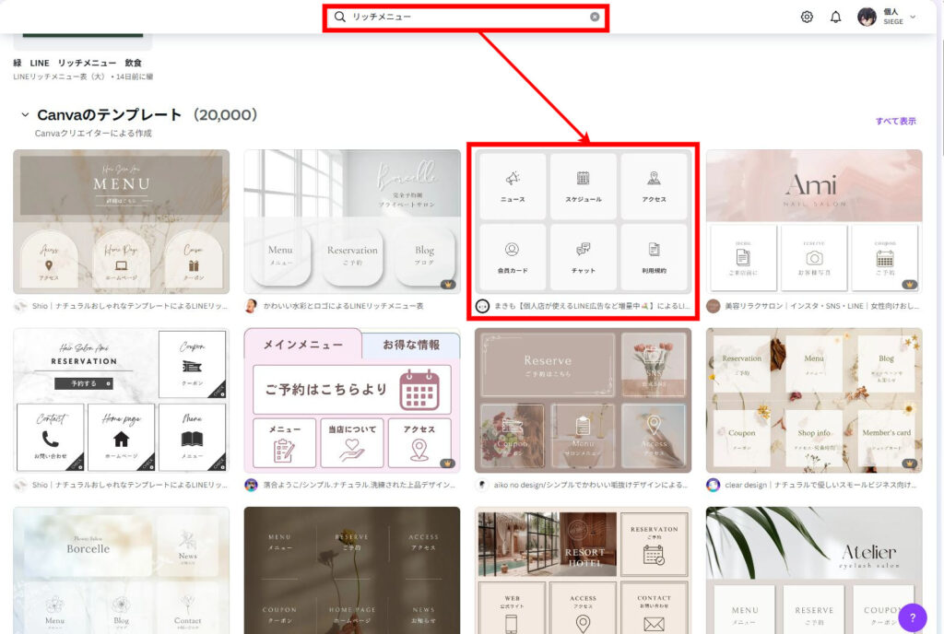
Task: Click the purple help question mark button
Action: tap(912, 617)
